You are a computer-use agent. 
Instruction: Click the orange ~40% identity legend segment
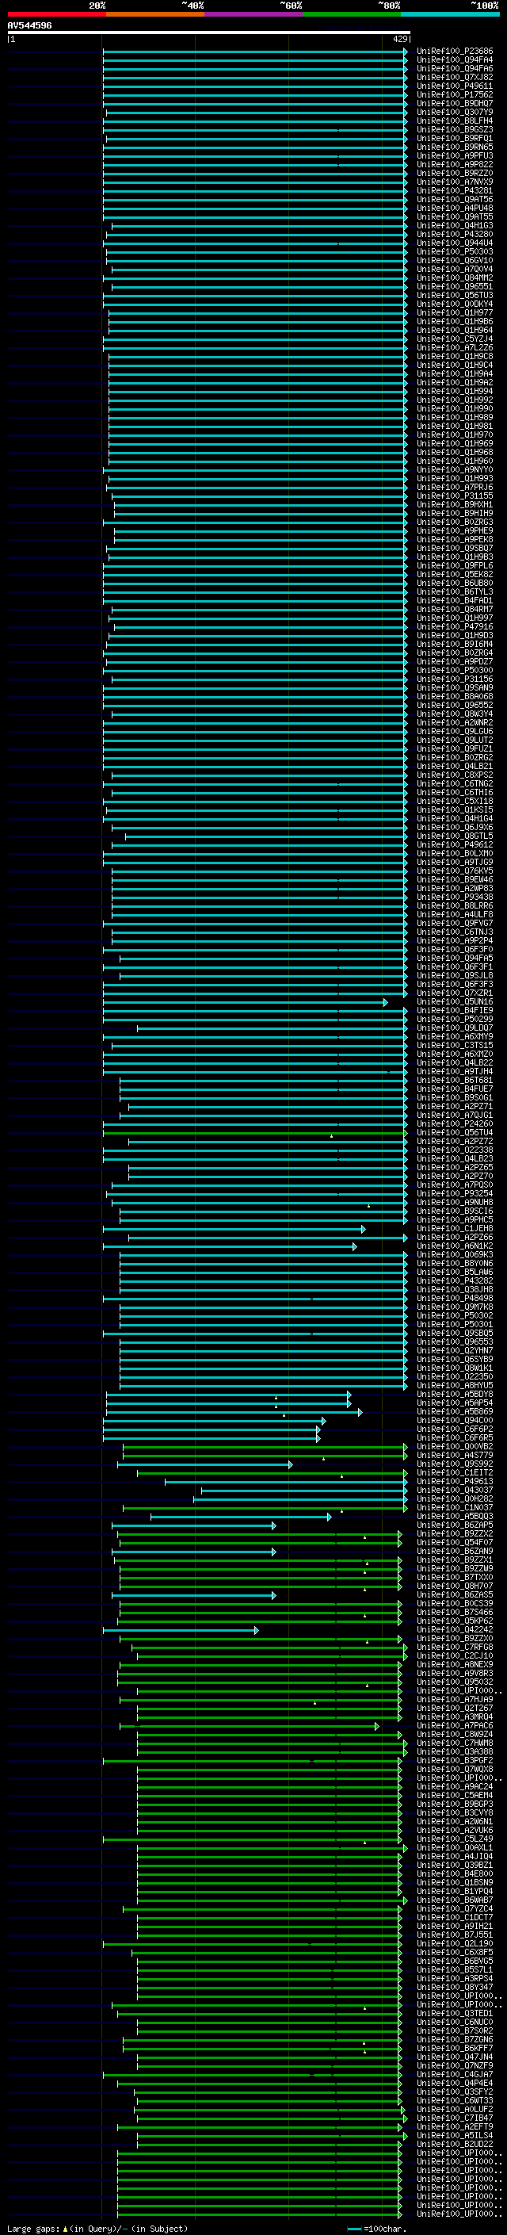pos(155,14)
